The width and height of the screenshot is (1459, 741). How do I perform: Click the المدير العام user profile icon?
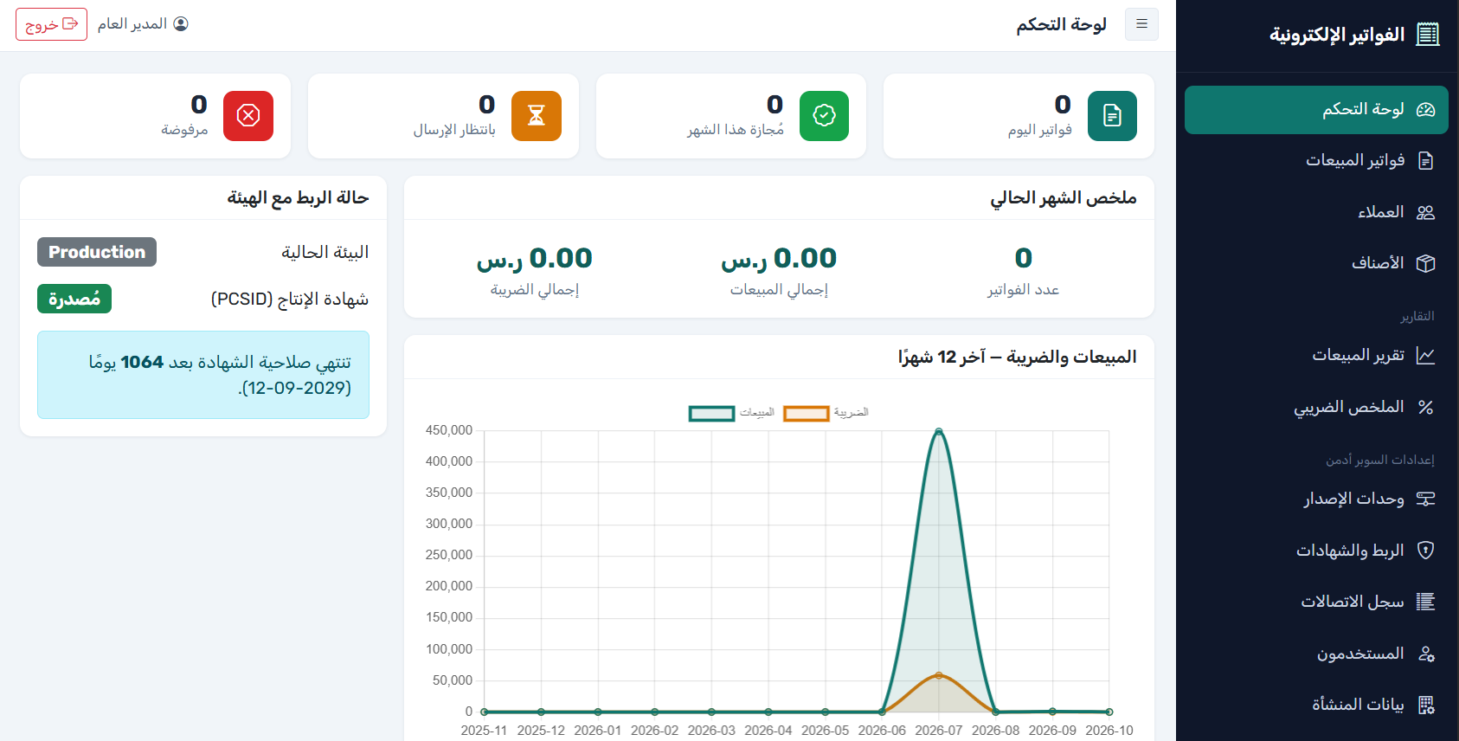(x=181, y=24)
